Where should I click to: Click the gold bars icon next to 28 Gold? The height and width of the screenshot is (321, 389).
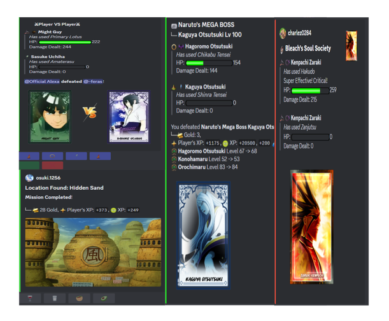[x=36, y=210]
